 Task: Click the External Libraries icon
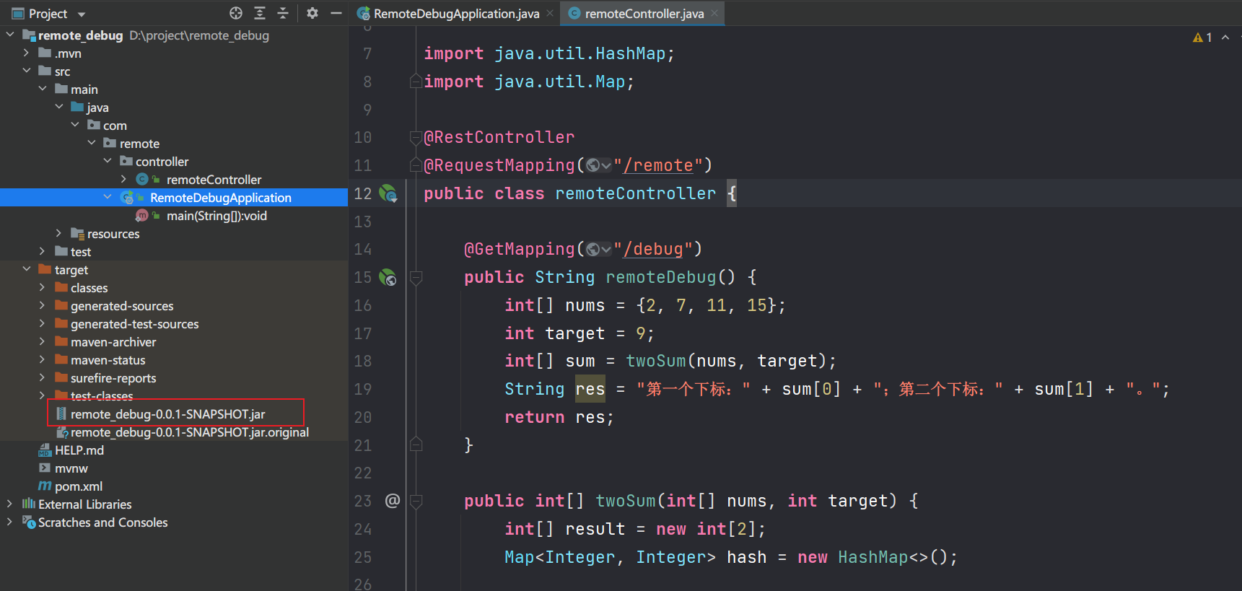coord(29,504)
